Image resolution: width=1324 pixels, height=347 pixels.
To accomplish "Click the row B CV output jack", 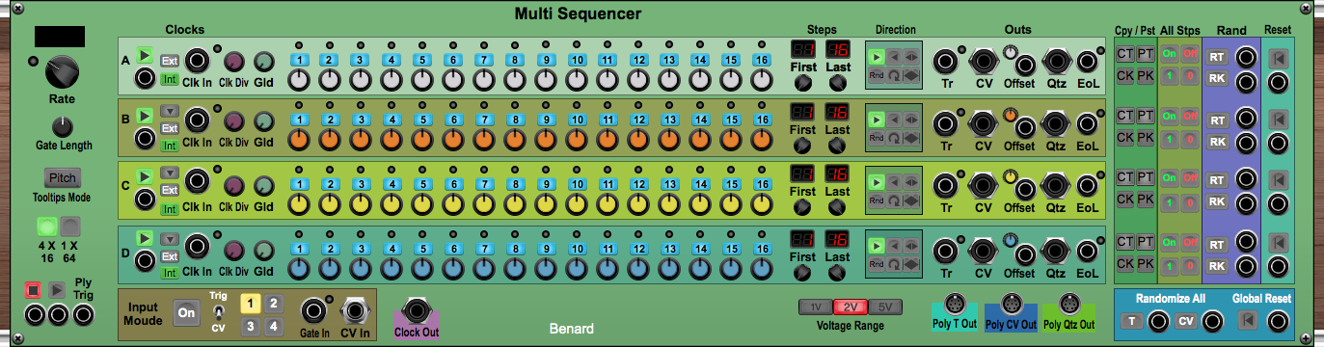I will 984,124.
